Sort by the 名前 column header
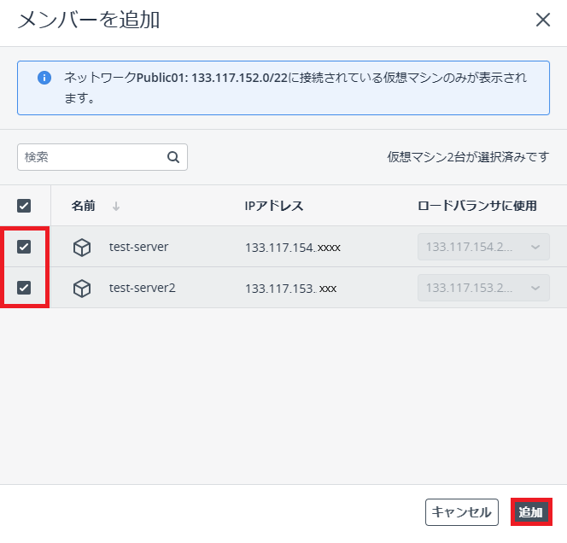This screenshot has height=543, width=567. (x=84, y=206)
